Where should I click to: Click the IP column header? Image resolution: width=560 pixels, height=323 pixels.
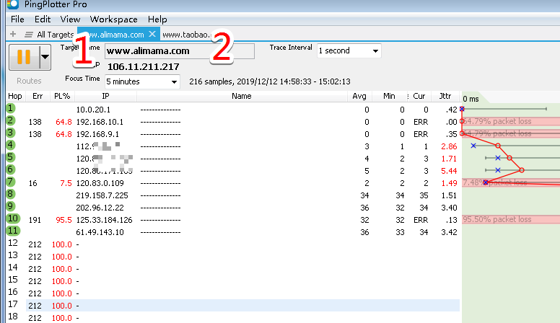[105, 96]
